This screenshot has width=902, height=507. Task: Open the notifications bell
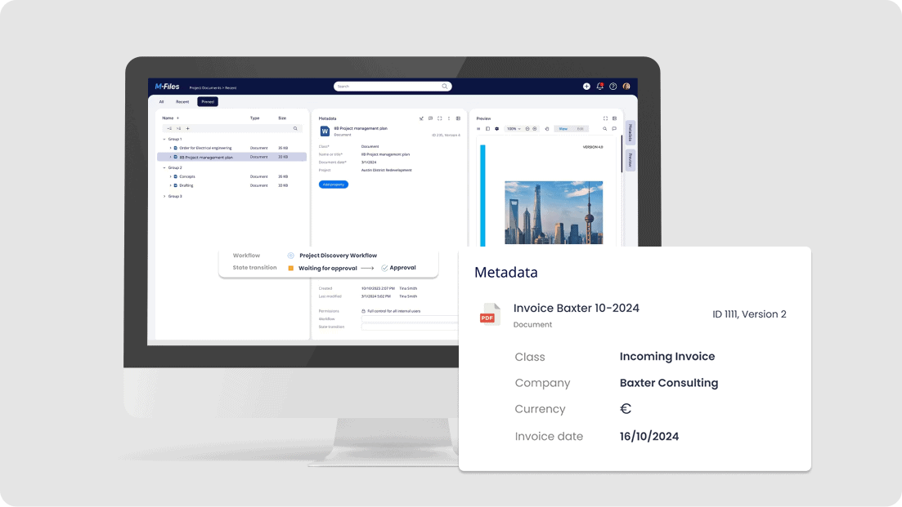[599, 87]
